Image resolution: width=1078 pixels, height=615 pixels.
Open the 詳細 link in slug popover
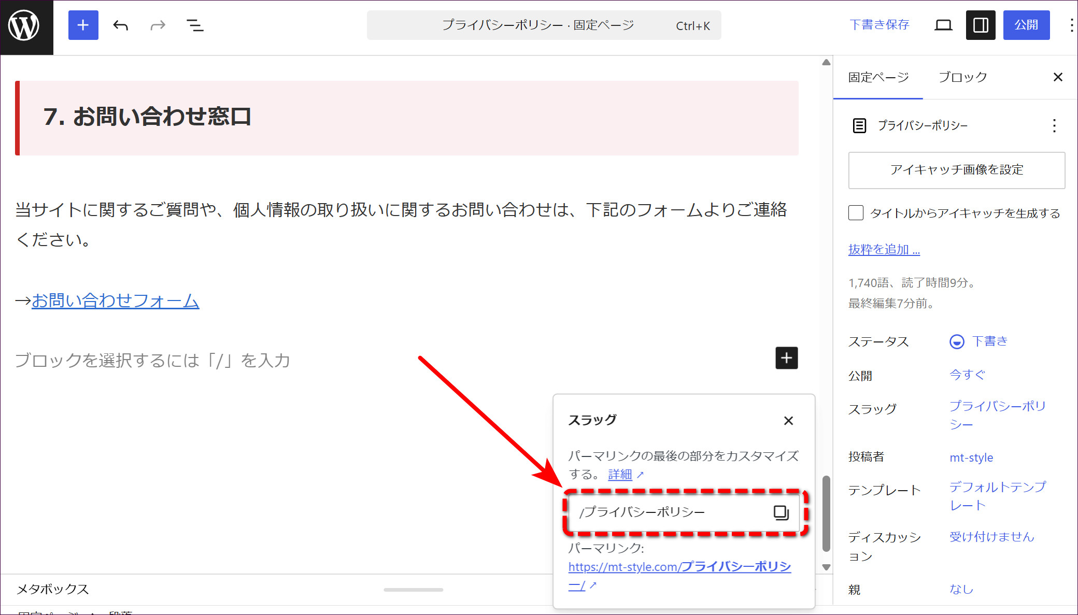pos(620,475)
